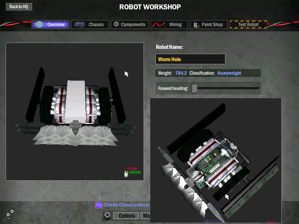Click the front 3D robot preview
Viewport: 299px width, 224px height.
pyautogui.click(x=75, y=111)
